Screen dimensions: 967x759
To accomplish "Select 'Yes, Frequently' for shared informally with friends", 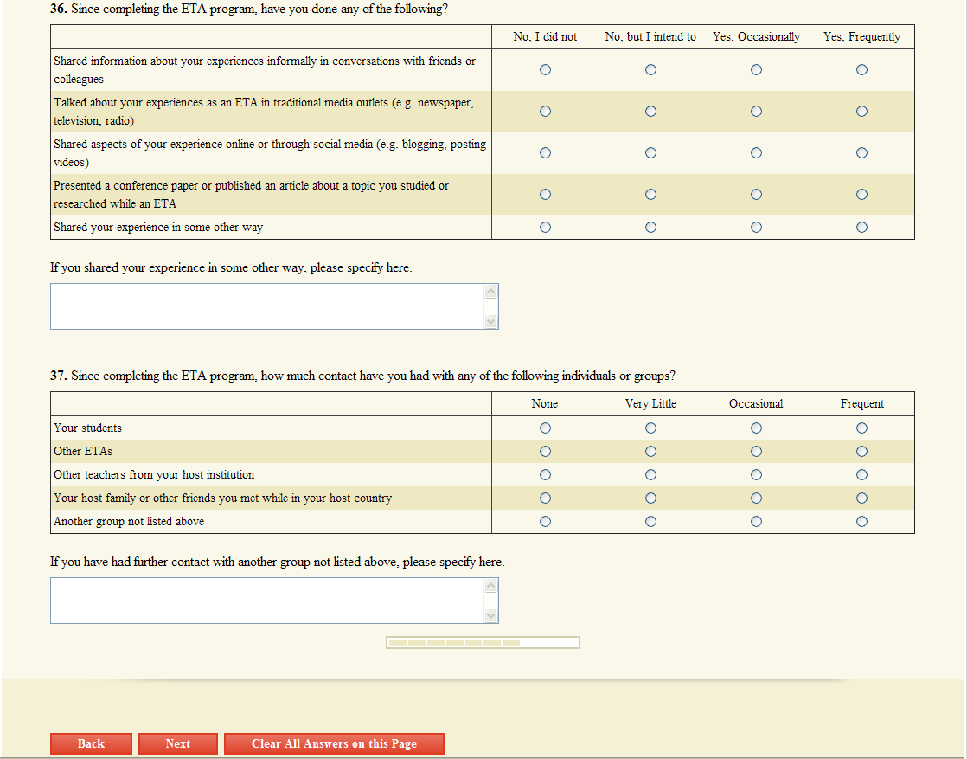I will [861, 70].
